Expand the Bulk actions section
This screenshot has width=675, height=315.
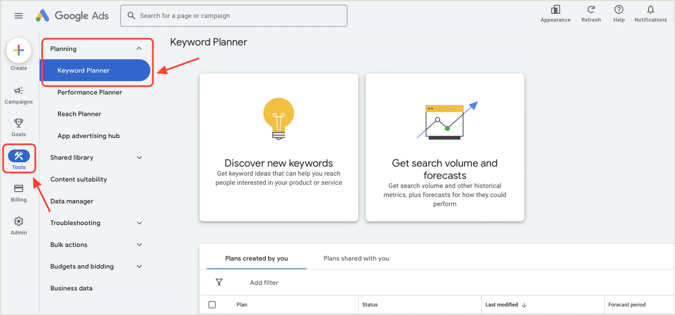click(x=139, y=245)
